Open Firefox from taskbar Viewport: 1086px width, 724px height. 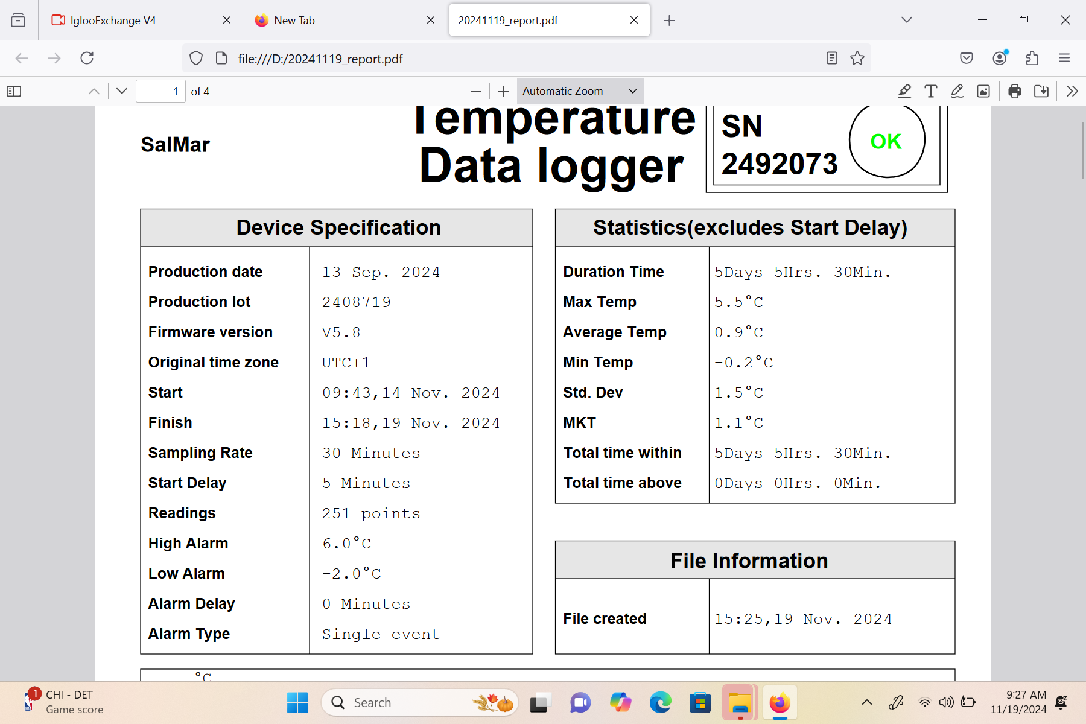click(780, 703)
